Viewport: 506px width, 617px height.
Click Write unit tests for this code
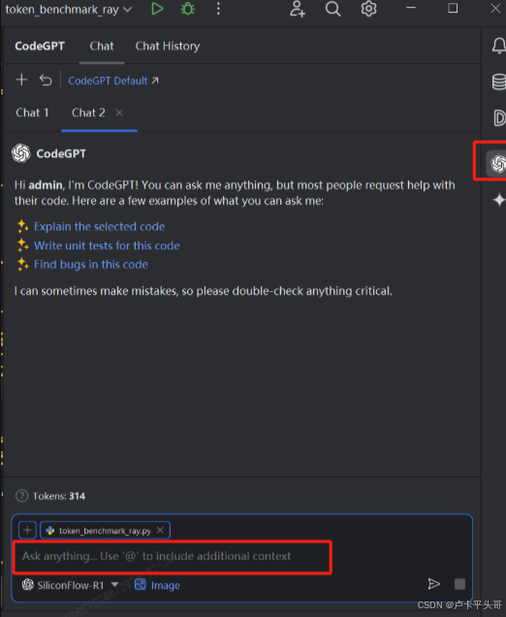(x=107, y=245)
